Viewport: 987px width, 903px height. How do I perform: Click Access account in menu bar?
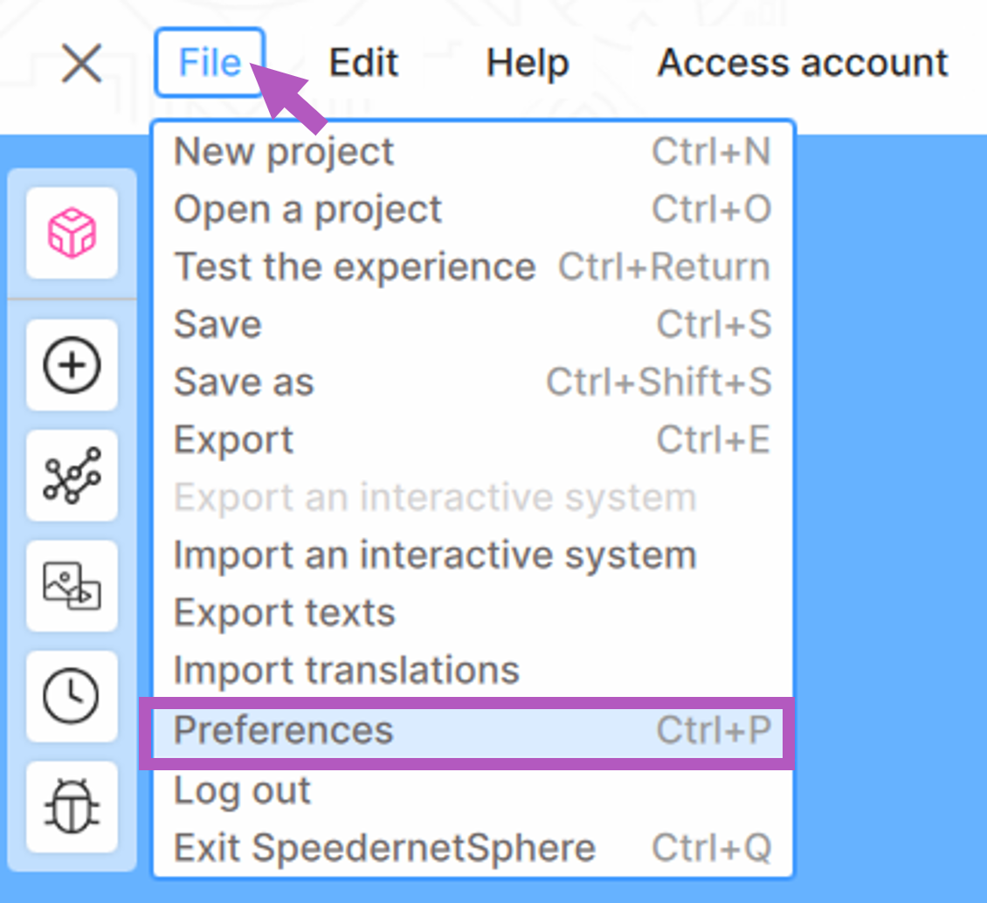[802, 63]
